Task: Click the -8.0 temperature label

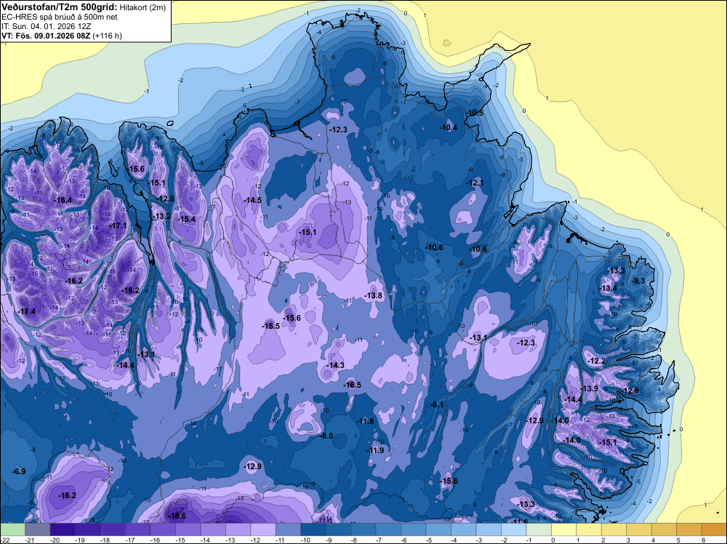Action: click(327, 436)
